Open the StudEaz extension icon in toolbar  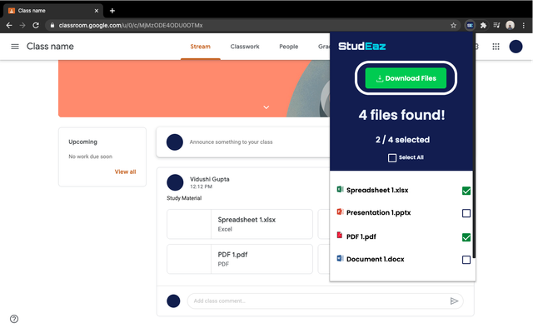[x=470, y=26]
